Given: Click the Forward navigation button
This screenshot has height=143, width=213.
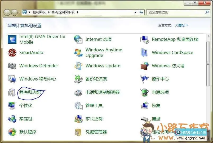Looking at the screenshot, I should click(14, 12).
